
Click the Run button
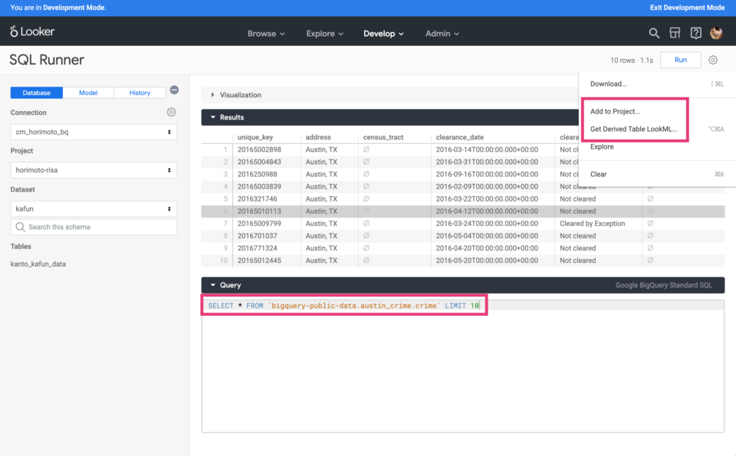coord(681,60)
